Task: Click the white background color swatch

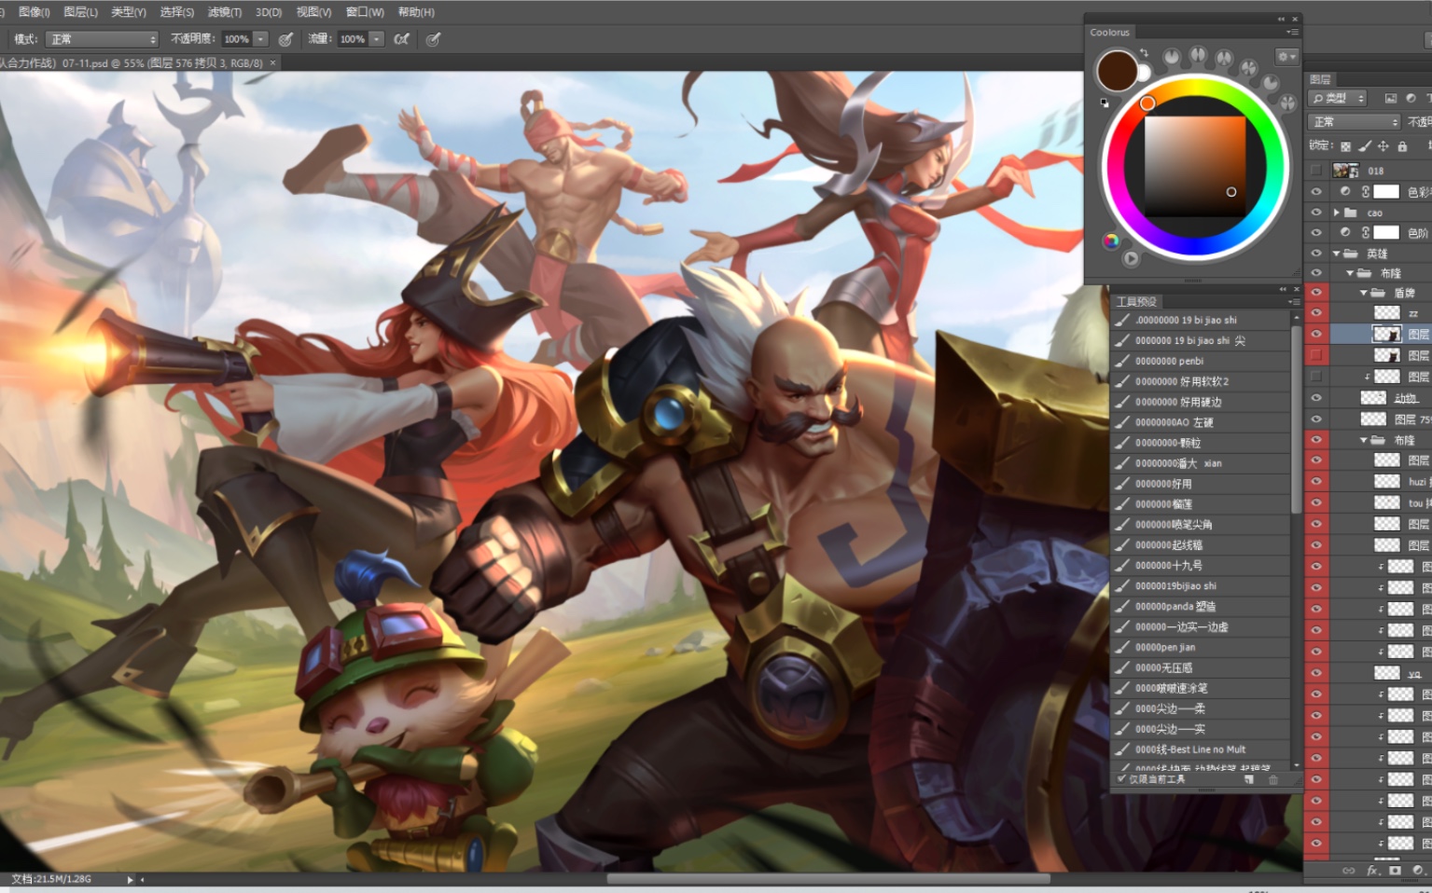Action: [x=1144, y=73]
